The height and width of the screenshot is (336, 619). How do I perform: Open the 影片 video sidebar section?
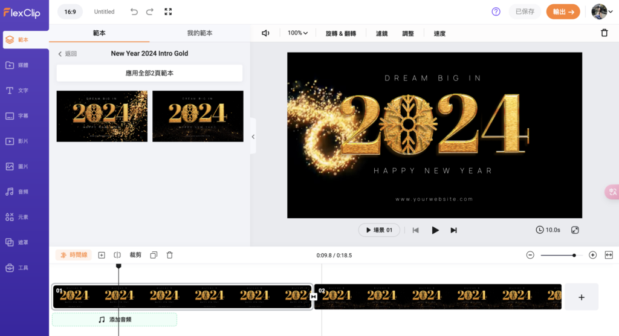coord(18,141)
